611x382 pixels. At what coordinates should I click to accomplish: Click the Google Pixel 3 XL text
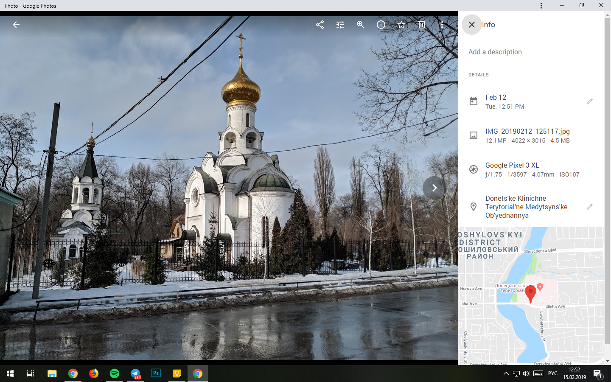512,165
